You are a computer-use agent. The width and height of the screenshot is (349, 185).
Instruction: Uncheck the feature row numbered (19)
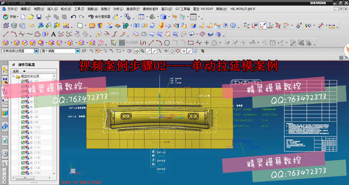23,173
